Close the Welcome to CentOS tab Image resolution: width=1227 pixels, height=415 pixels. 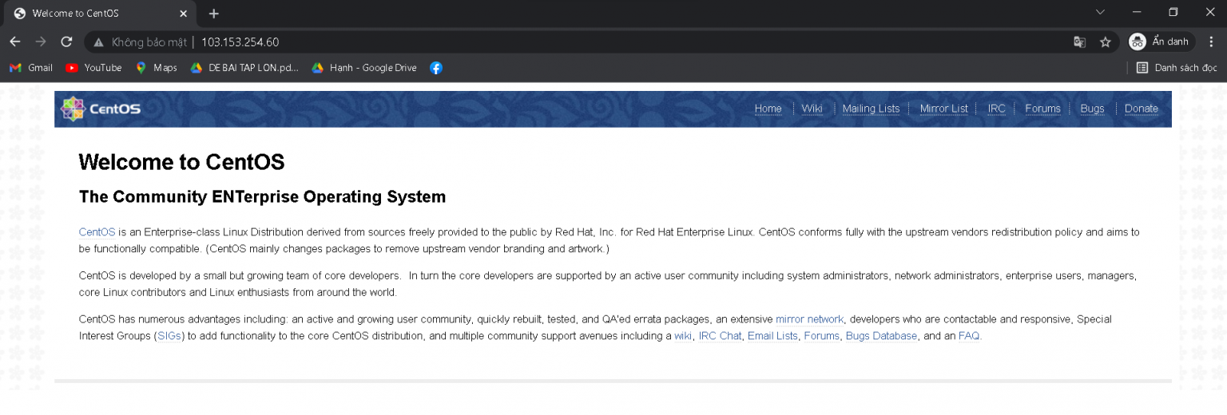pyautogui.click(x=183, y=14)
